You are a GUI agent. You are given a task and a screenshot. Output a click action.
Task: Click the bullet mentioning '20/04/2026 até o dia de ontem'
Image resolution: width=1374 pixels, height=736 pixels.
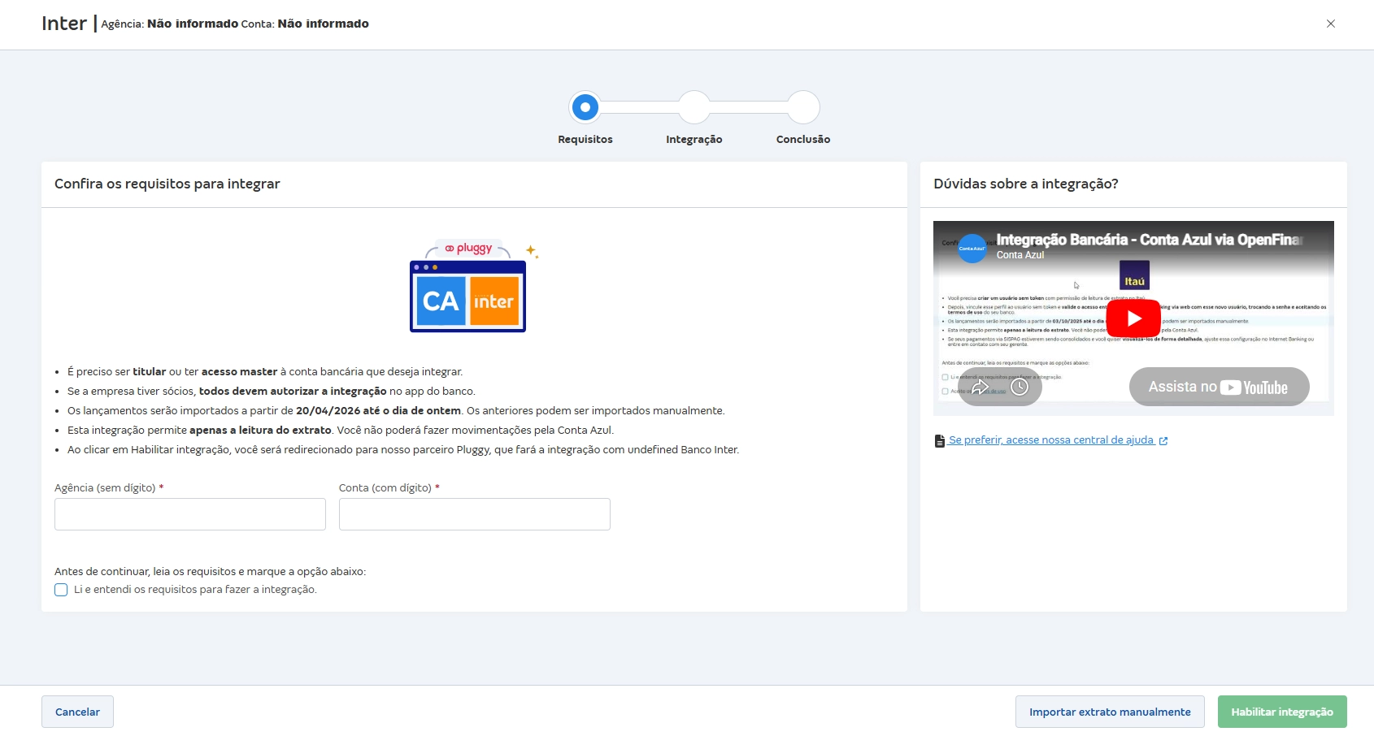coord(396,411)
